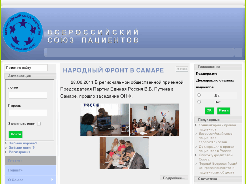Click the Статистика module header
Image resolution: width=246 pixels, height=184 pixels.
pos(218,179)
